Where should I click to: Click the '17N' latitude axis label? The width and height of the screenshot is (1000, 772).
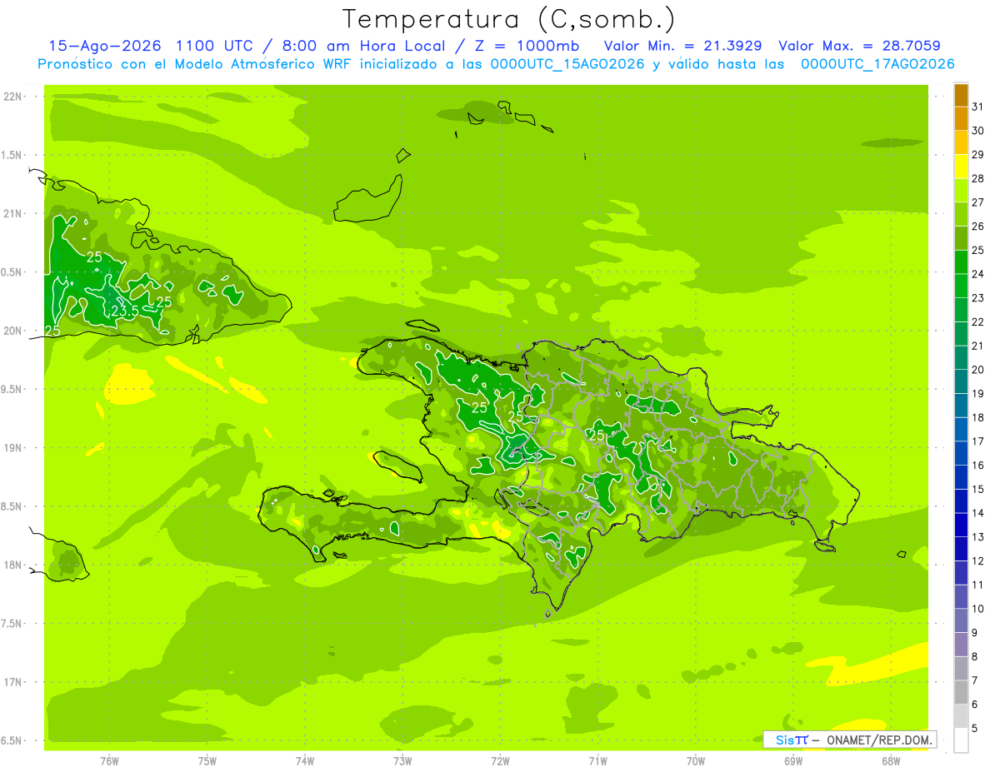pos(13,682)
